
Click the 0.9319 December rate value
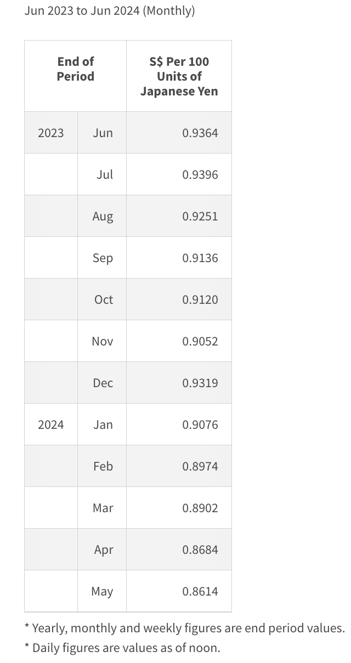pyautogui.click(x=200, y=383)
